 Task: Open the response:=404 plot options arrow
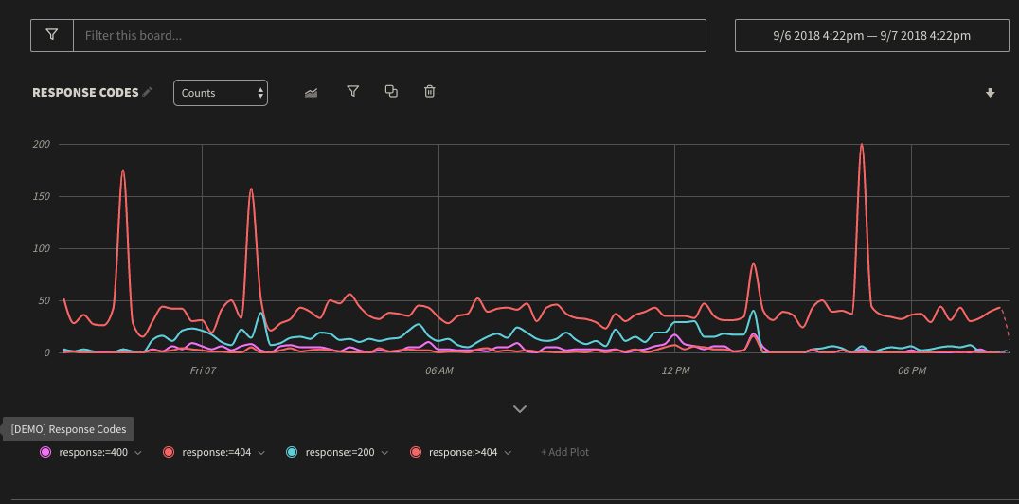[261, 453]
